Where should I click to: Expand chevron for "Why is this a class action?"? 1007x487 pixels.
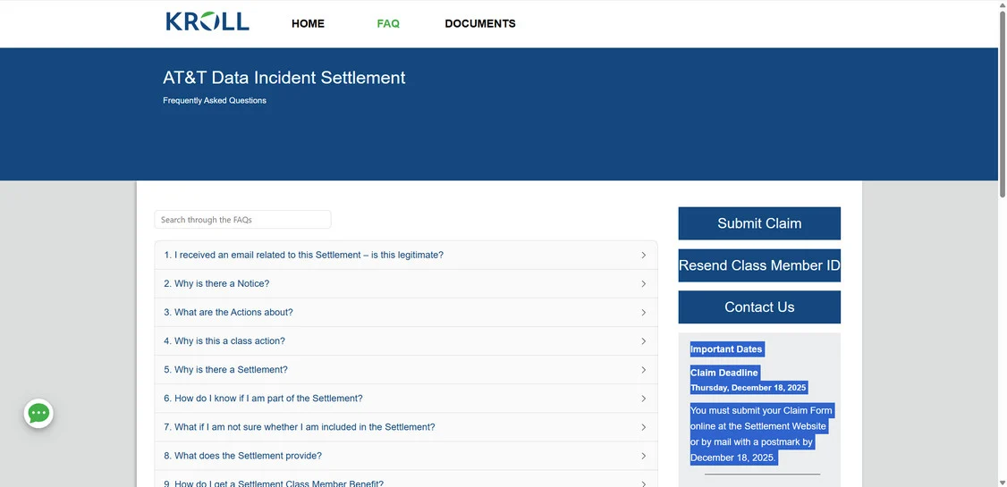click(644, 341)
